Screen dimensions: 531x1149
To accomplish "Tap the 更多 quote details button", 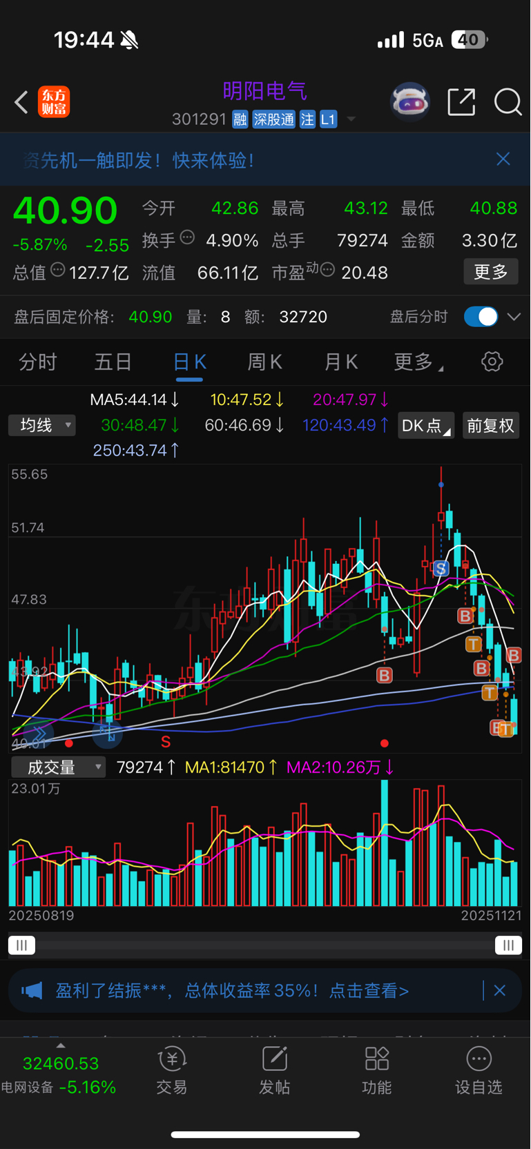I will [491, 272].
